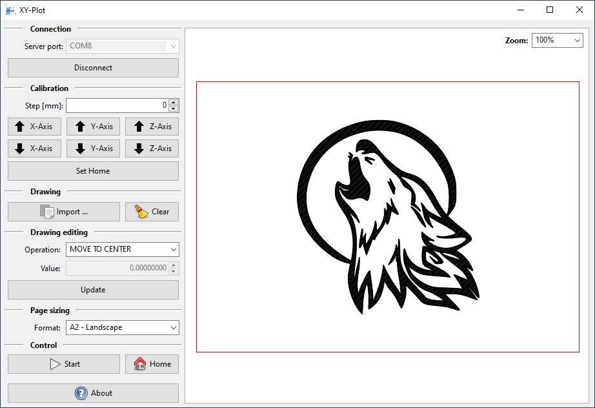The height and width of the screenshot is (408, 595).
Task: Click into the Step [mm] input field
Action: (117, 105)
